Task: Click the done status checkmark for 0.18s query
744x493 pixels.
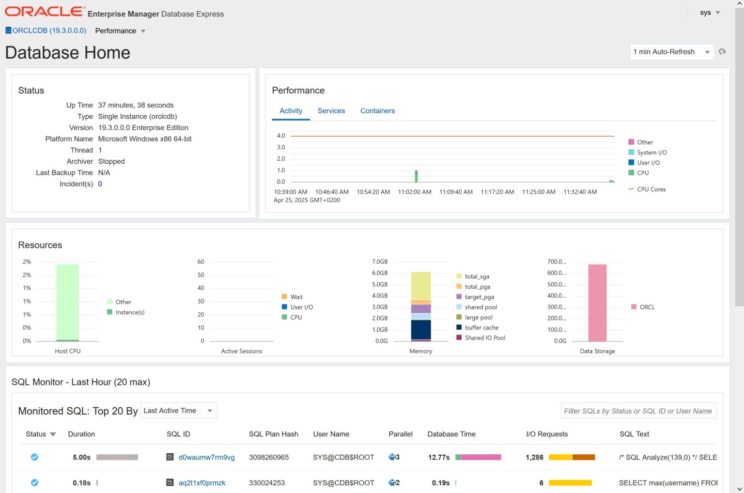Action: [x=34, y=482]
